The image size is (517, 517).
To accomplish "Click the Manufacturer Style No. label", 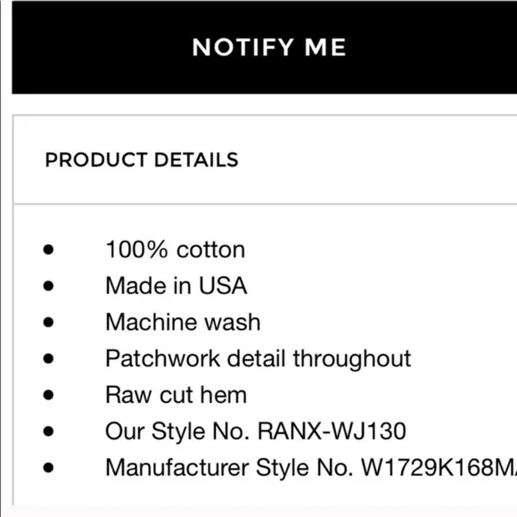I will click(229, 468).
